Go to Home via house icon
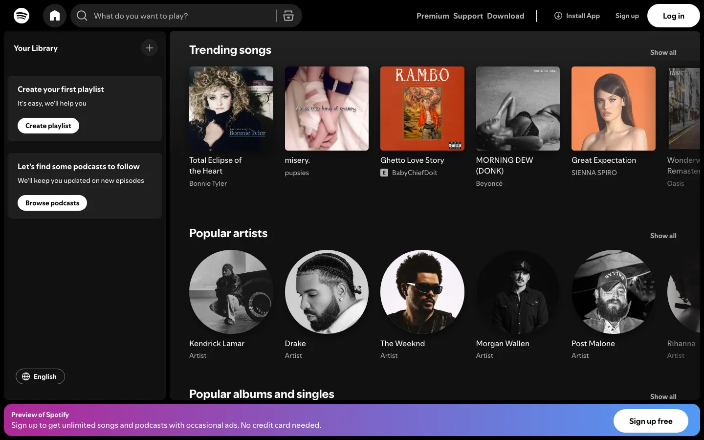The image size is (704, 440). (55, 16)
